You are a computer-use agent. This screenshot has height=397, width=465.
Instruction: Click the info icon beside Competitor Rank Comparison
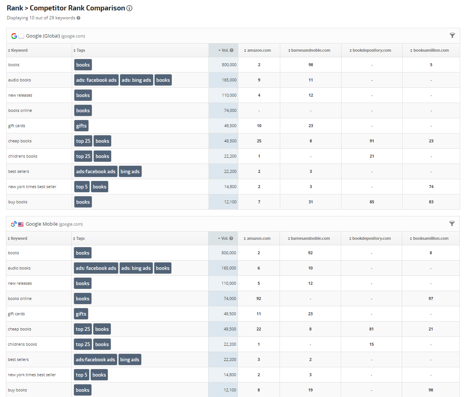(129, 8)
